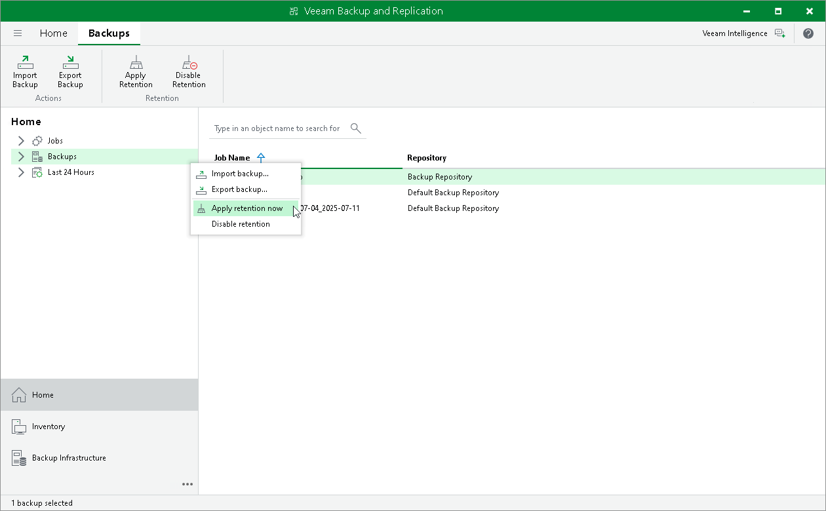Expand the Last 24 Hours node
Screen dimensions: 826x511
click(21, 172)
